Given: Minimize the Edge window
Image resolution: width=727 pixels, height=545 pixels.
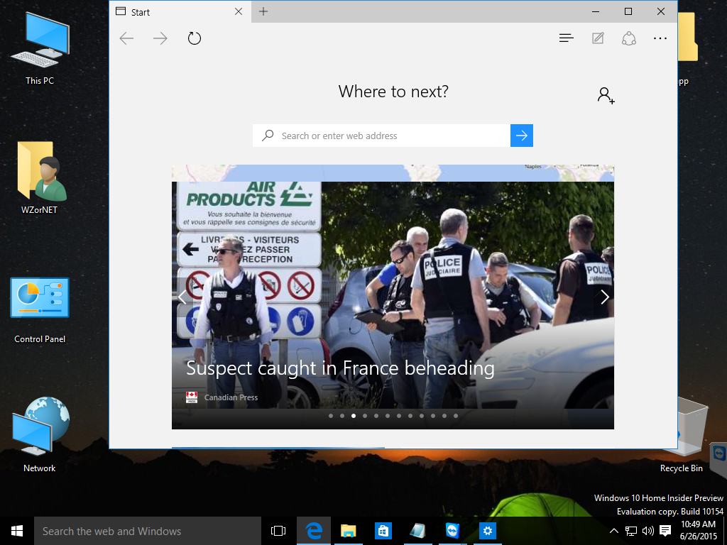Looking at the screenshot, I should pyautogui.click(x=596, y=11).
